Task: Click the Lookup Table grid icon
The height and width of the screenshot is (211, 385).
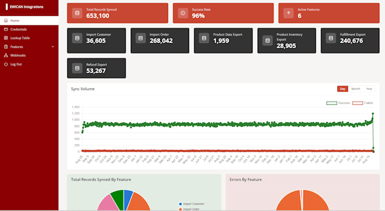Action: (6, 38)
